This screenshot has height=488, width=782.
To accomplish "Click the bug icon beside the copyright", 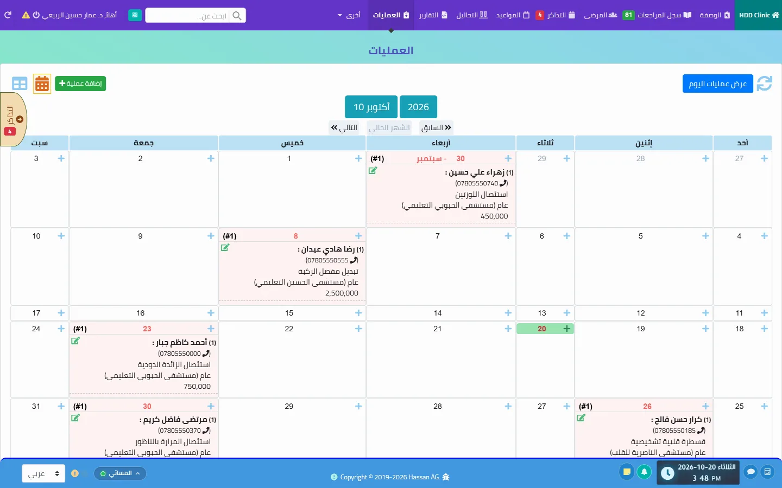I will coord(446,477).
